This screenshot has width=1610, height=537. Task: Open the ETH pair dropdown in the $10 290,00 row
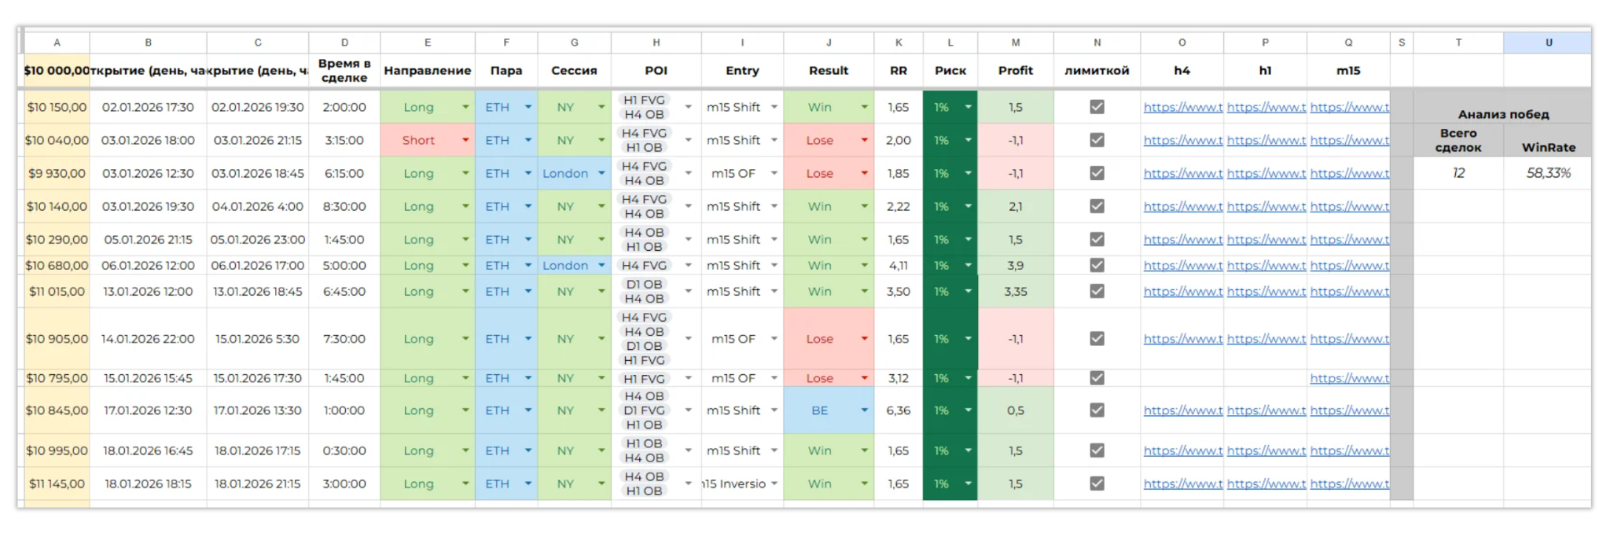[x=528, y=239]
